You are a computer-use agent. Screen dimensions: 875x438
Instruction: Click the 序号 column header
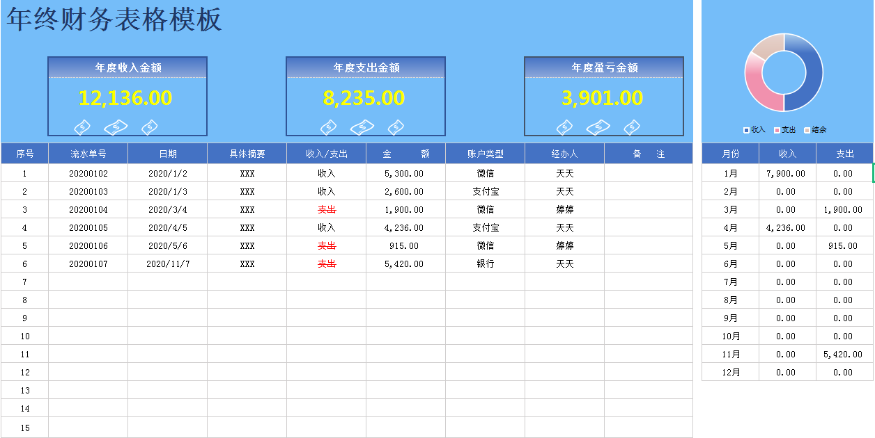pyautogui.click(x=25, y=154)
